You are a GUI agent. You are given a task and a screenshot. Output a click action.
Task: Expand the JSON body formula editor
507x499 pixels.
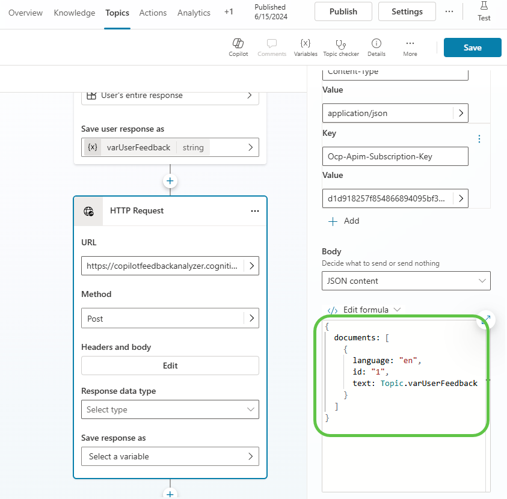pyautogui.click(x=486, y=319)
